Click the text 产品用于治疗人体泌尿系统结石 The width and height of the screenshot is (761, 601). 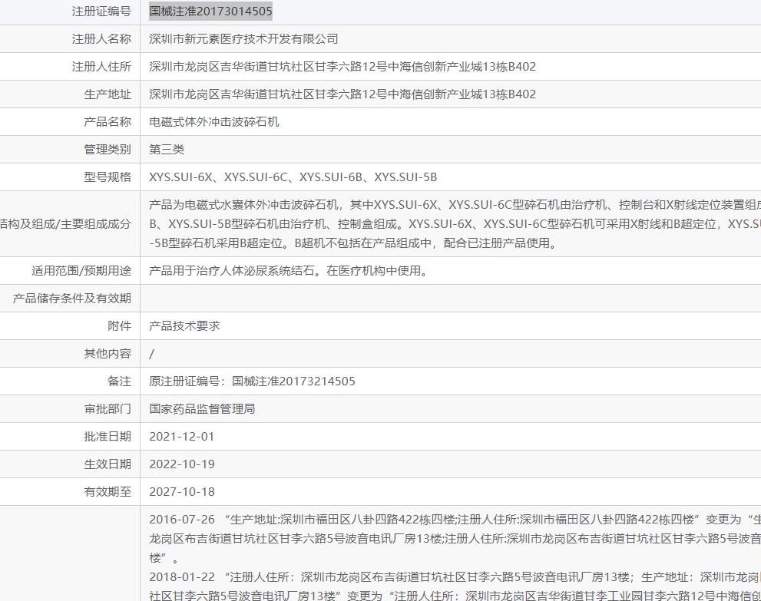point(231,271)
